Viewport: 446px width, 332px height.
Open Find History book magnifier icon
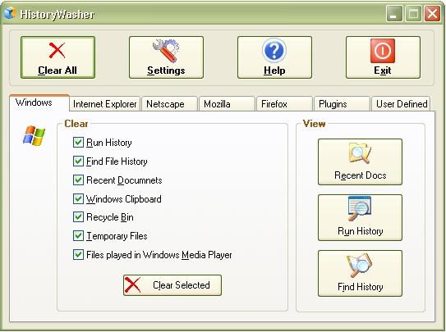click(x=360, y=265)
